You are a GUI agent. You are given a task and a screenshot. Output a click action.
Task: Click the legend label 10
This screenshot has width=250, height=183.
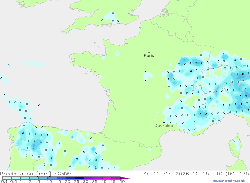tap(49, 182)
